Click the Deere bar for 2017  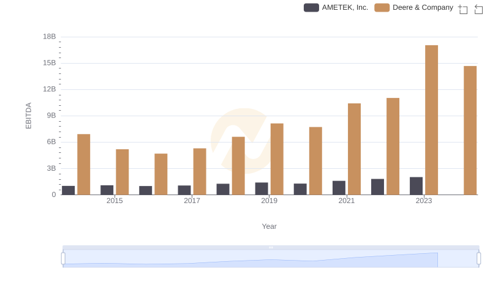pyautogui.click(x=200, y=171)
